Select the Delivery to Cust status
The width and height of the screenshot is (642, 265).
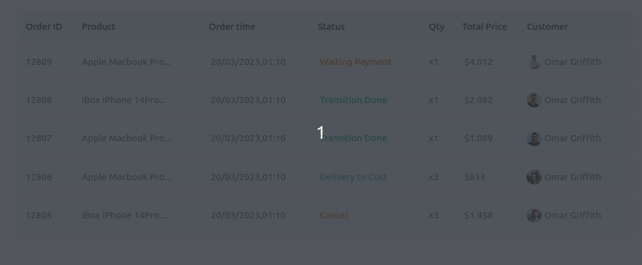tap(353, 177)
